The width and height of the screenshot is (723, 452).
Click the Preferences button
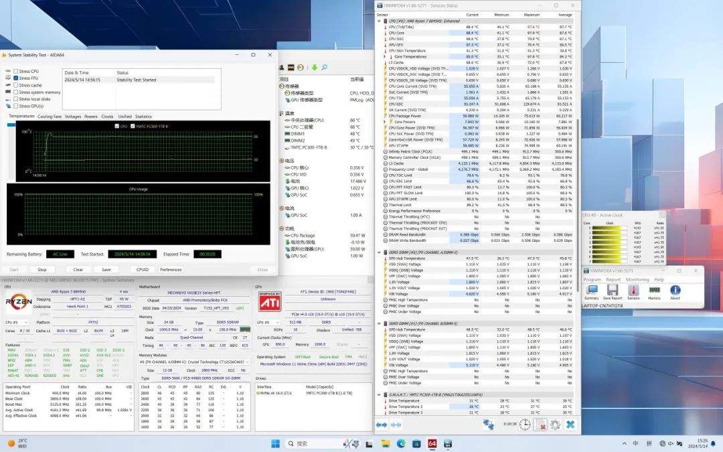[x=171, y=270]
